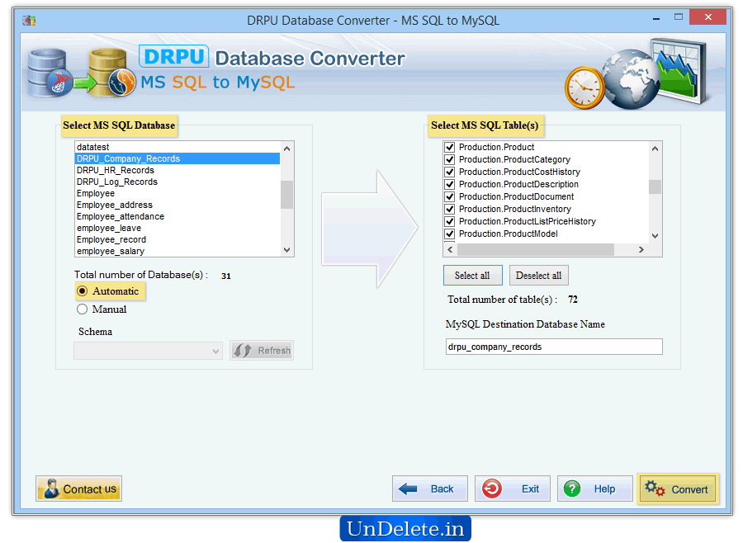743x543 pixels.
Task: Toggle Production.ProductInventory checkbox
Action: (x=450, y=209)
